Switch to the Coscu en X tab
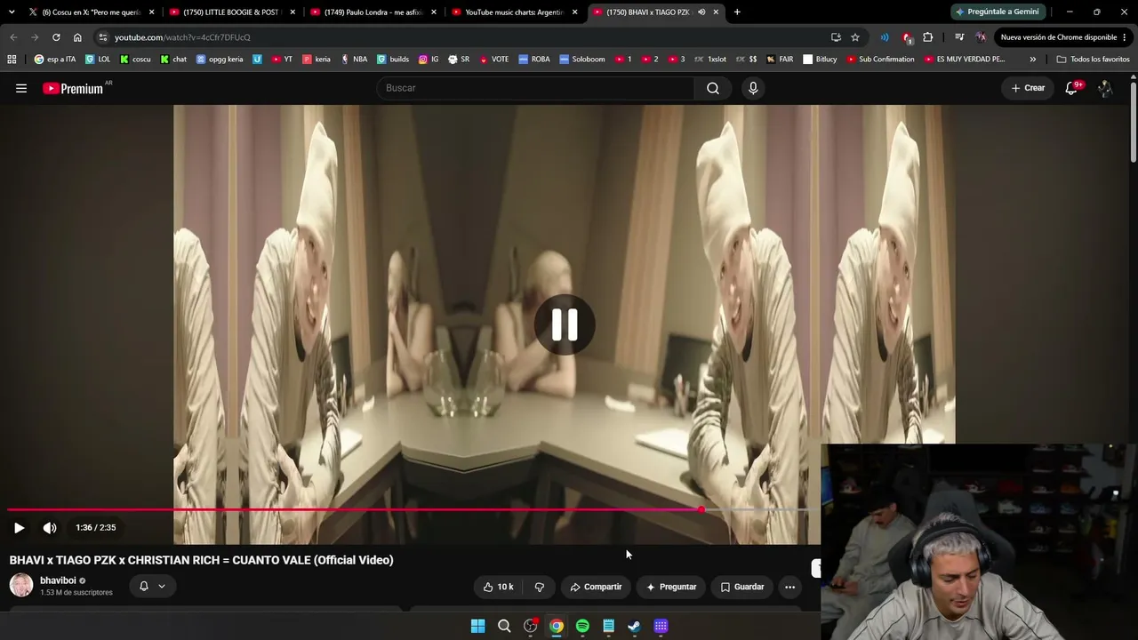The image size is (1138, 640). click(x=90, y=12)
